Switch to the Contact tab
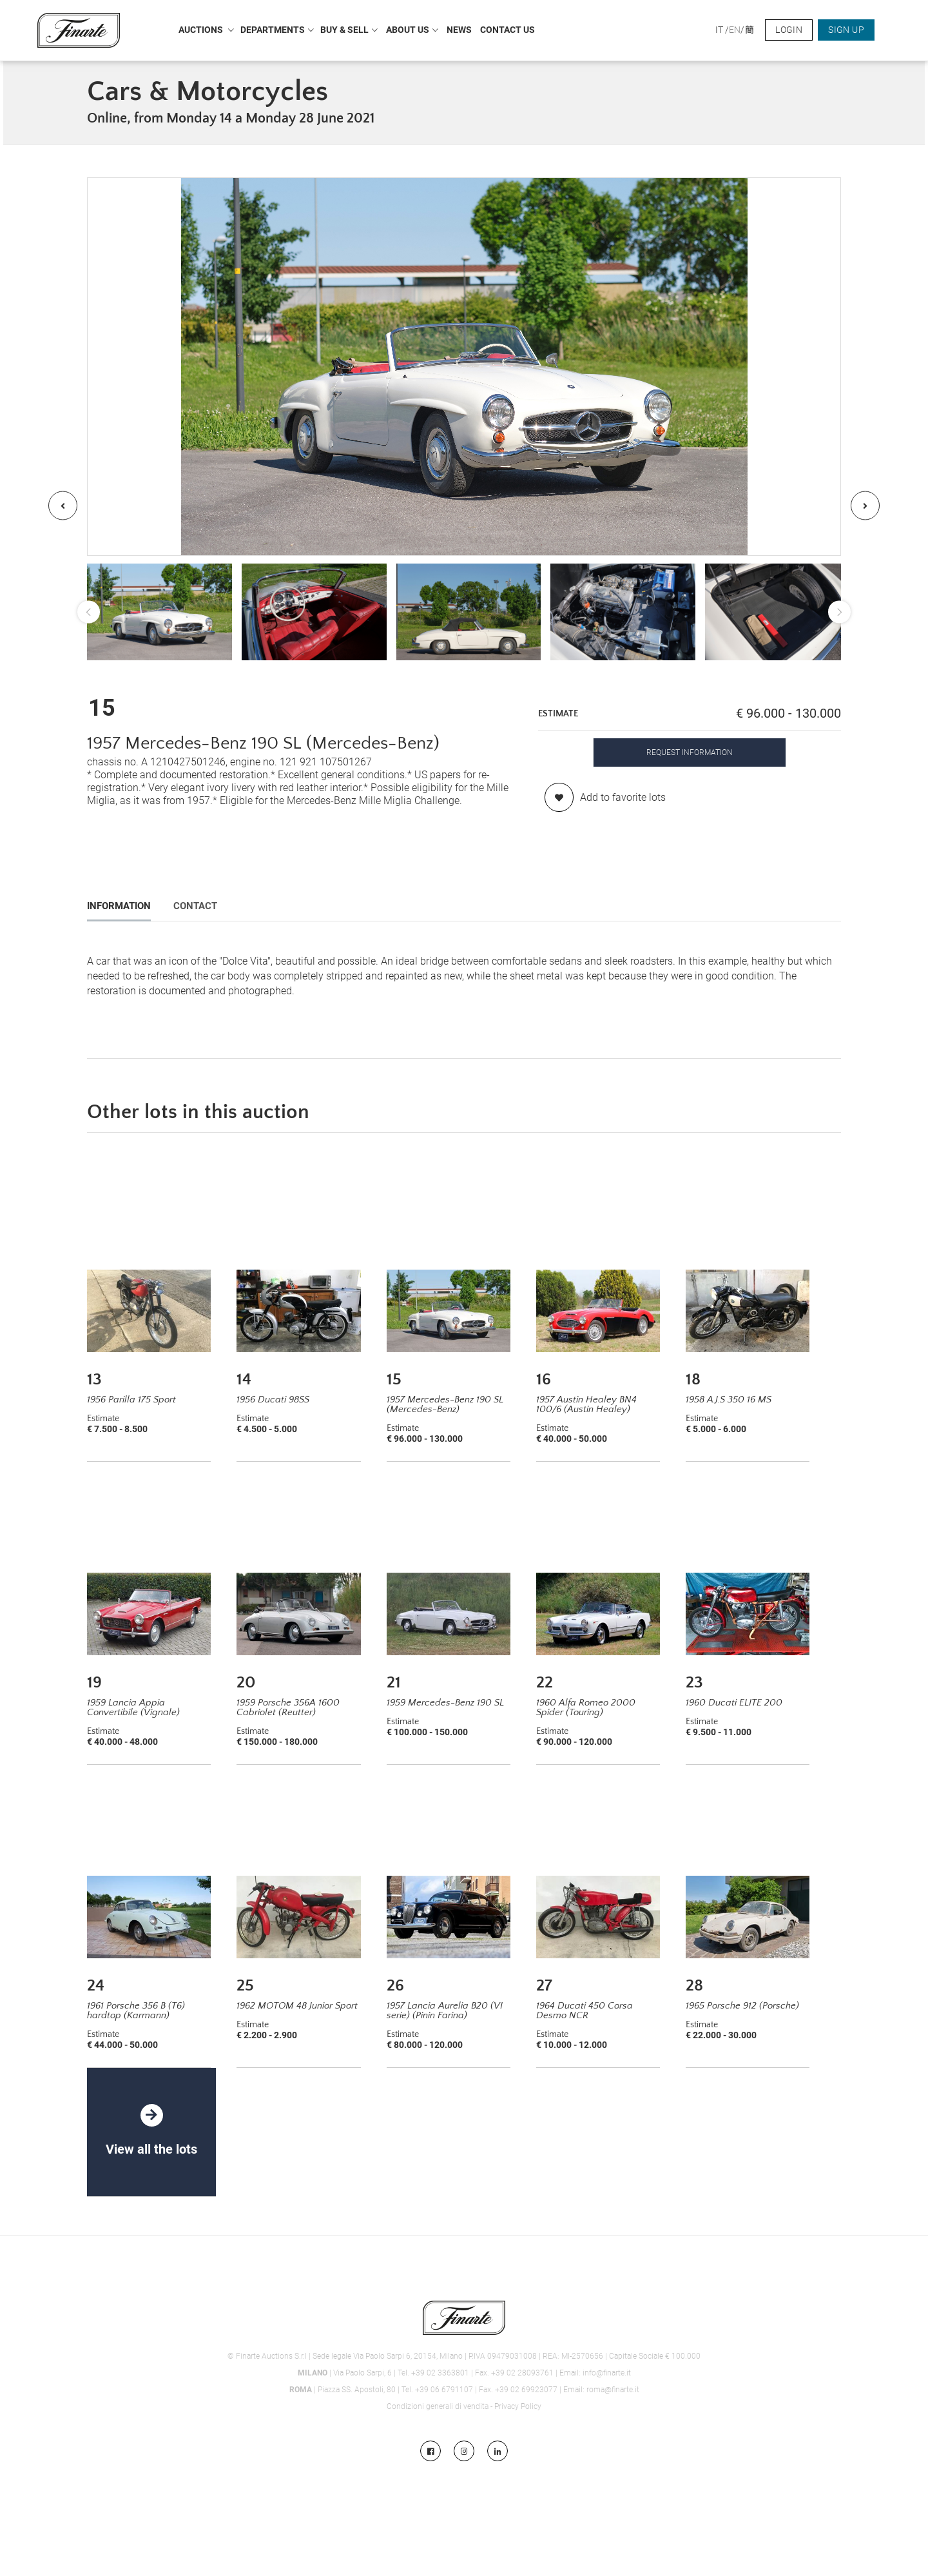 click(195, 906)
